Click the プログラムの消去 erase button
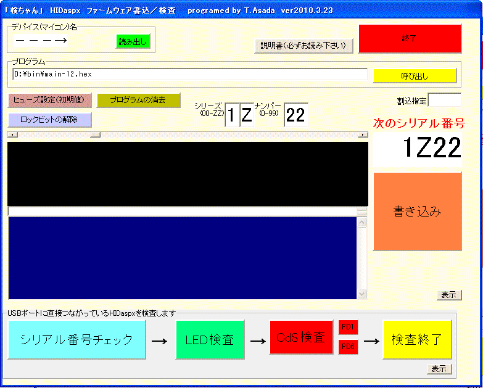Viewport: 483px width, 388px height. coord(138,100)
